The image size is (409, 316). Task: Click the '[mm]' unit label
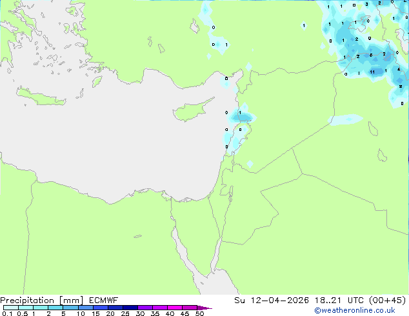(x=72, y=301)
